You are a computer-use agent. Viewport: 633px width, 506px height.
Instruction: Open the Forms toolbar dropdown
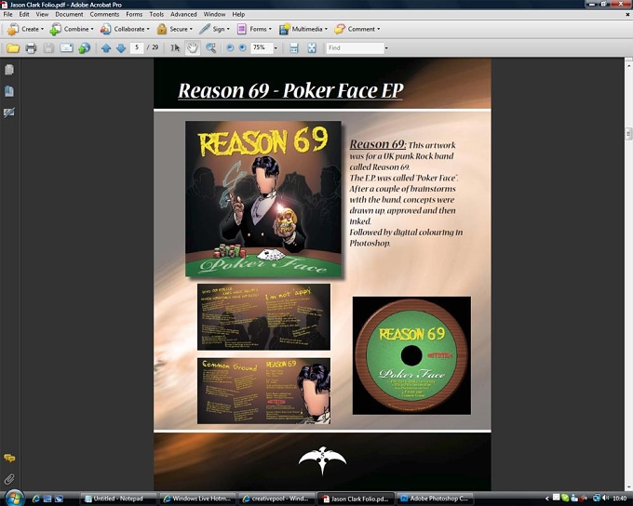(x=254, y=29)
